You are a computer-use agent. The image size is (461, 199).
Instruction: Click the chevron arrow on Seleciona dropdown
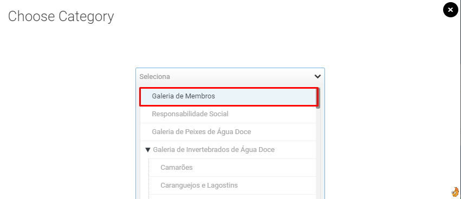coord(317,77)
